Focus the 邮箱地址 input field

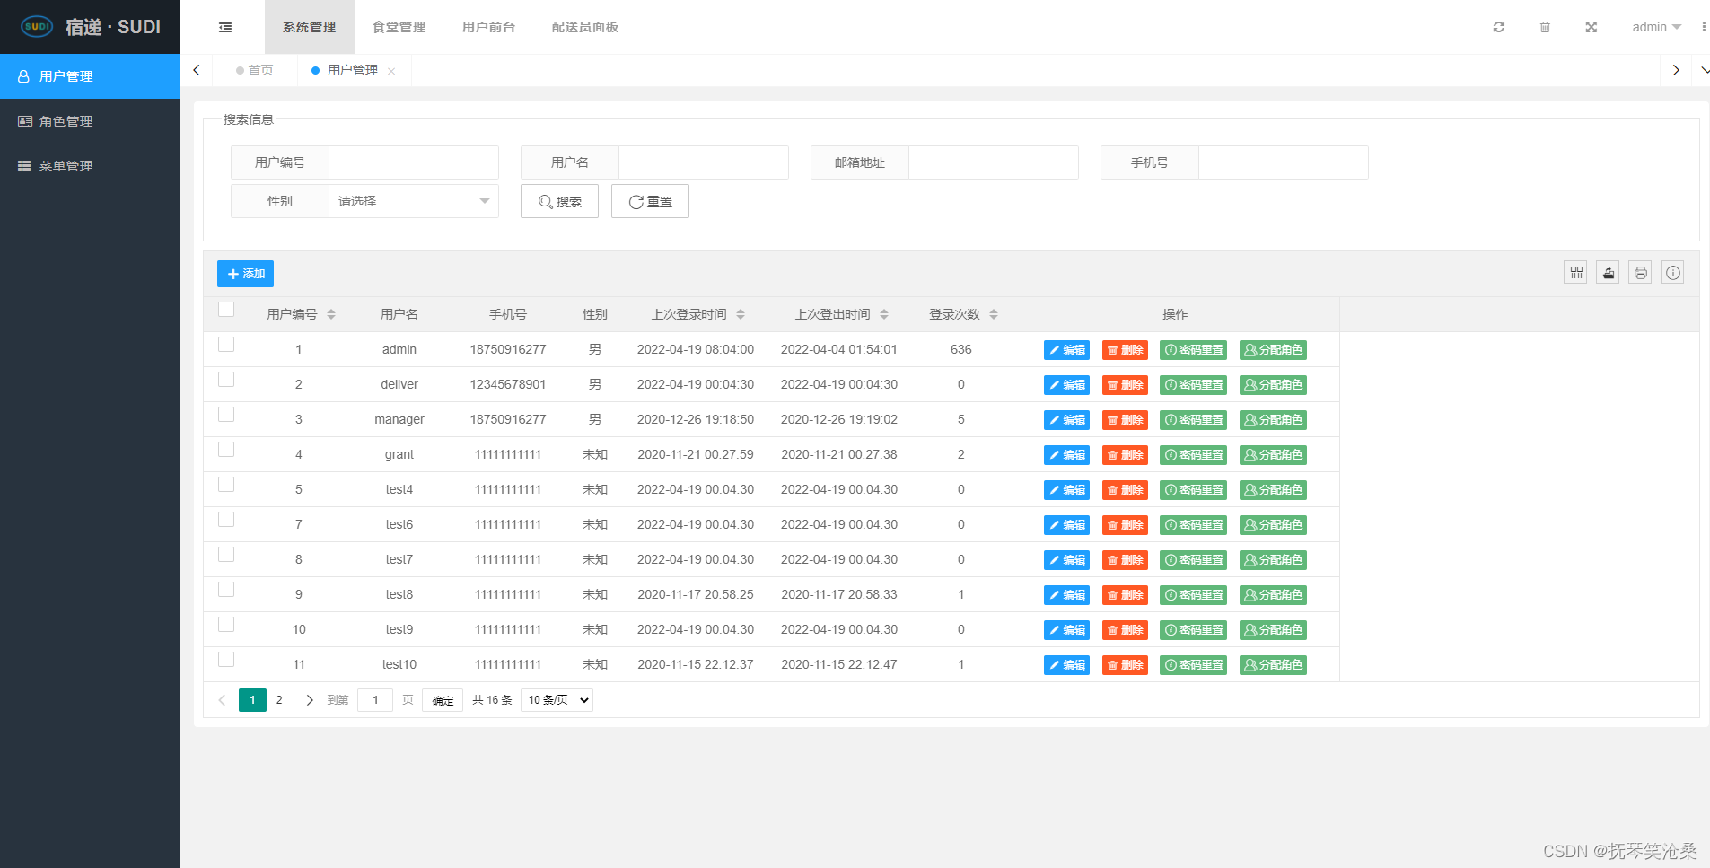[x=994, y=162]
